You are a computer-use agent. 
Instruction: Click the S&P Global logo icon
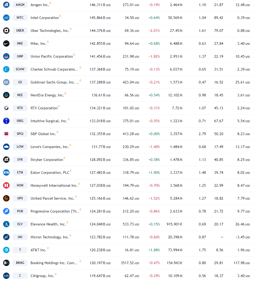[6, 134]
